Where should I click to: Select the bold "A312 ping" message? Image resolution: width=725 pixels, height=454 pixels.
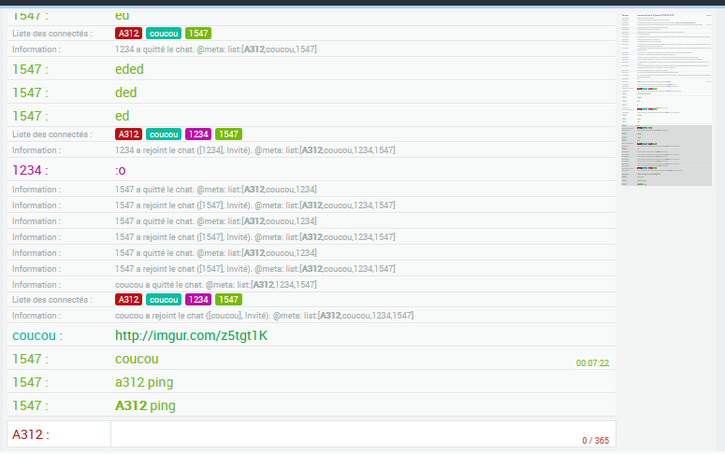[x=145, y=405]
